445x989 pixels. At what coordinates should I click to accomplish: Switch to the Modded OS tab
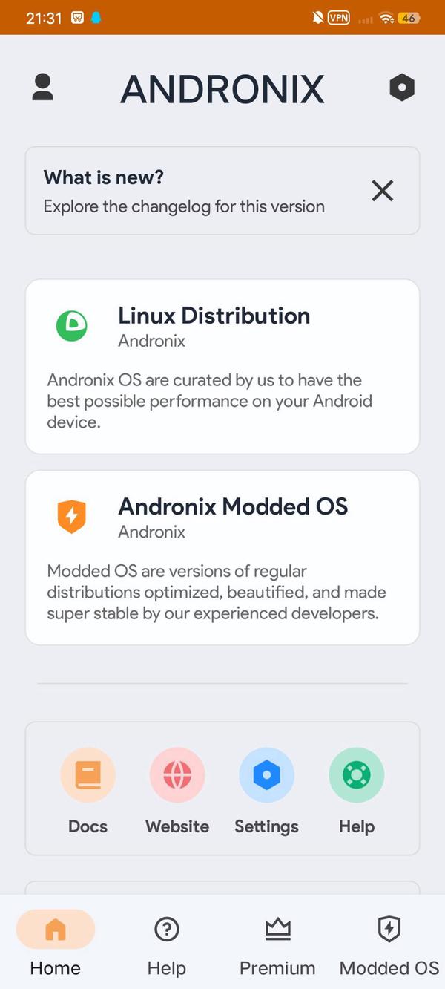[x=389, y=943]
